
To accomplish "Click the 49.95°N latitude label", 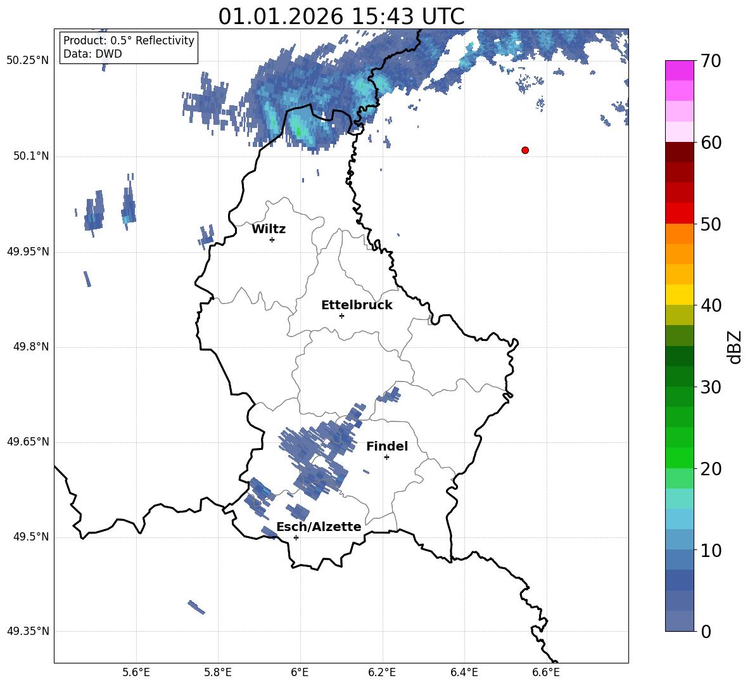I will (x=28, y=252).
